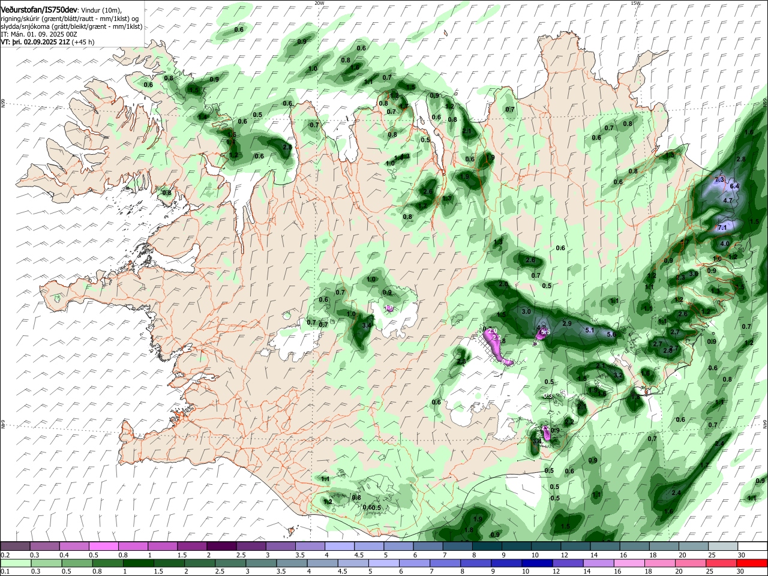Click the bright pink swatch between 0.5 and 0.8 in snow legend
Image resolution: width=768 pixels, height=576 pixels.
(x=103, y=546)
